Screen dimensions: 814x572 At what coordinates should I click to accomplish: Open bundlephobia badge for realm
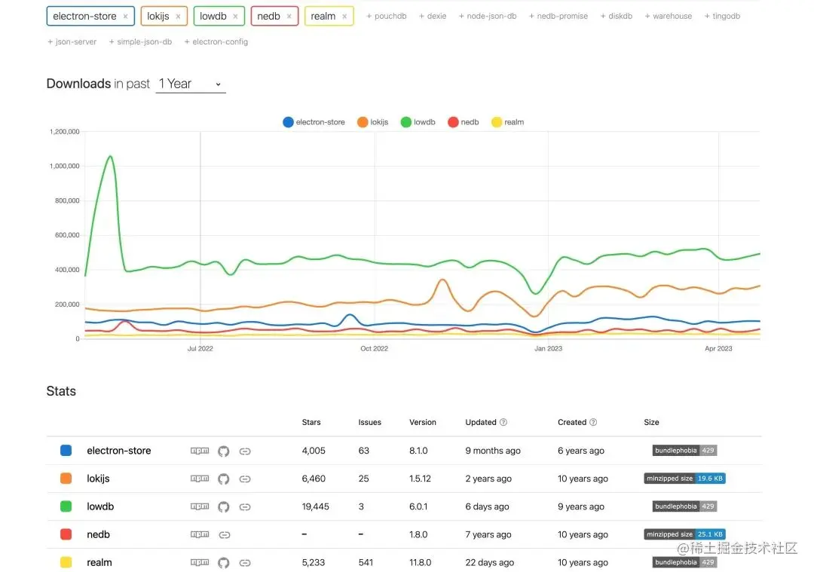pos(684,562)
